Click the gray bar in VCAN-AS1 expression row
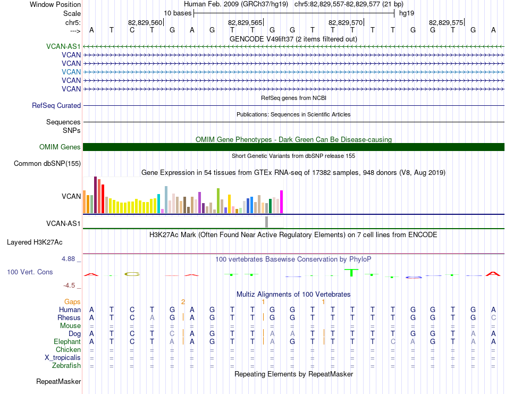The image size is (505, 394). pos(267,222)
